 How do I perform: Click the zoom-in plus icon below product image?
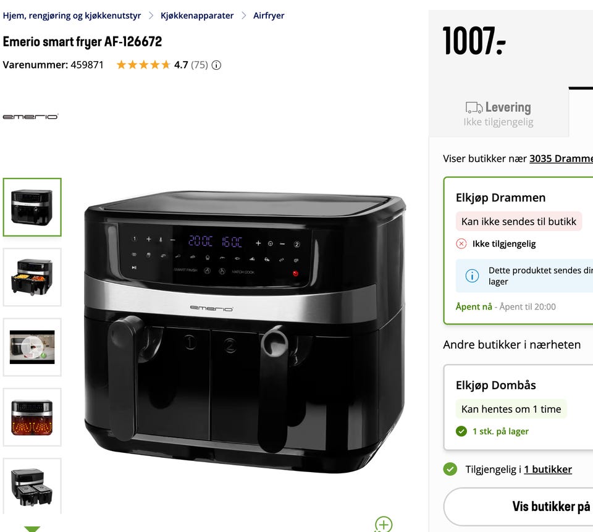[x=384, y=525]
